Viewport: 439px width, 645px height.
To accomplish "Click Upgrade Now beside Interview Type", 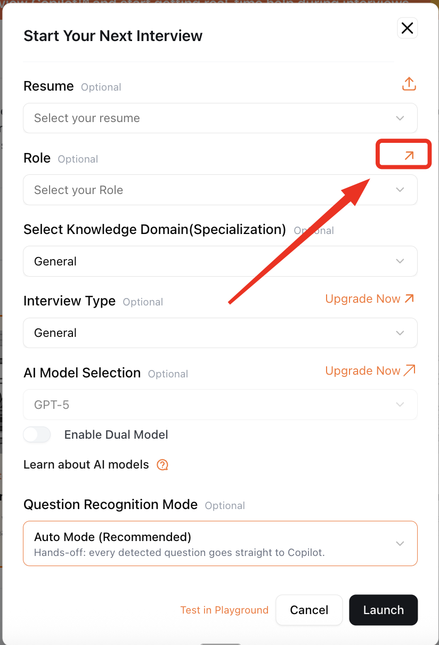I will coord(363,299).
